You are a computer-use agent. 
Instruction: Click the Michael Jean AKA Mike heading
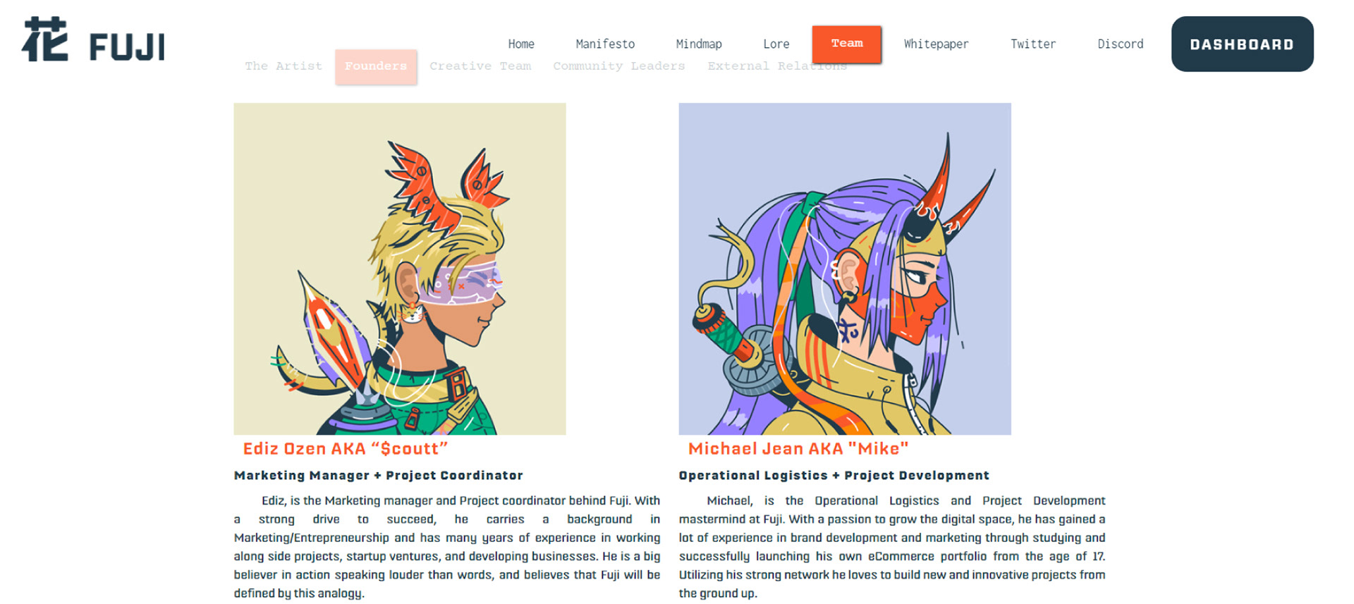pyautogui.click(x=798, y=449)
